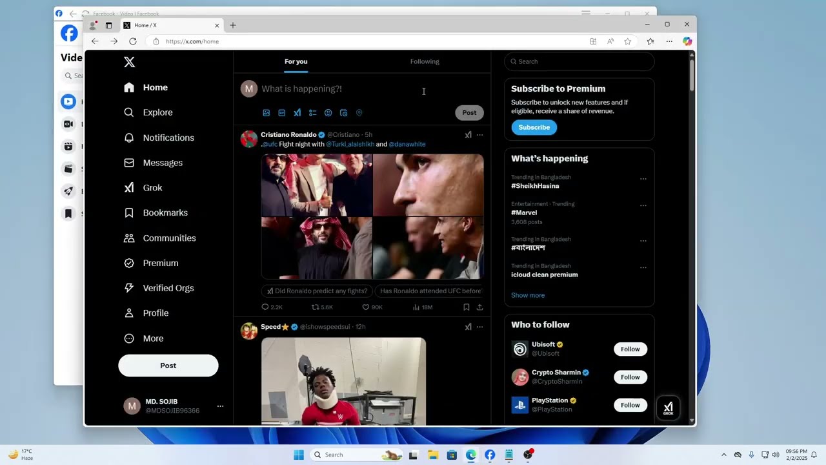Open Microsoft Edge from the taskbar

pos(471,455)
